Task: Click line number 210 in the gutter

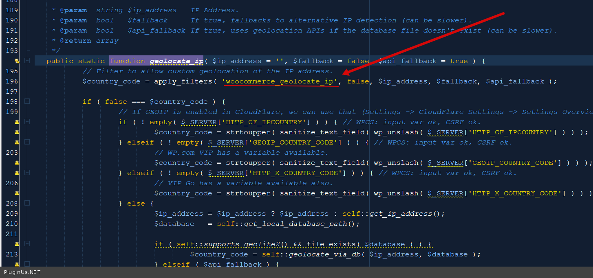Action: coord(12,224)
